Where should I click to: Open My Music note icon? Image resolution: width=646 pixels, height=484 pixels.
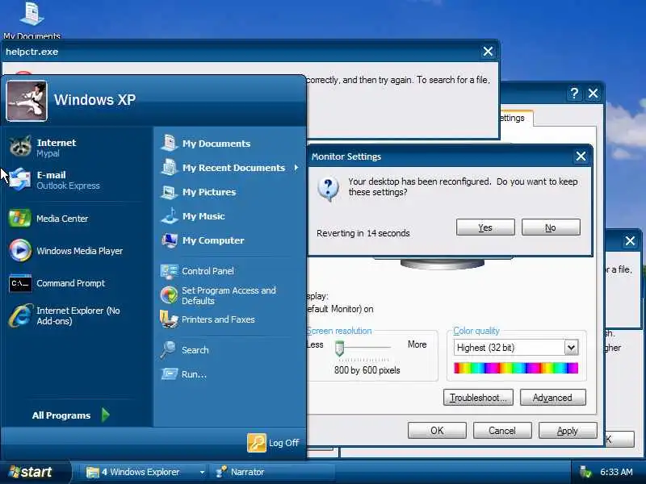(169, 215)
